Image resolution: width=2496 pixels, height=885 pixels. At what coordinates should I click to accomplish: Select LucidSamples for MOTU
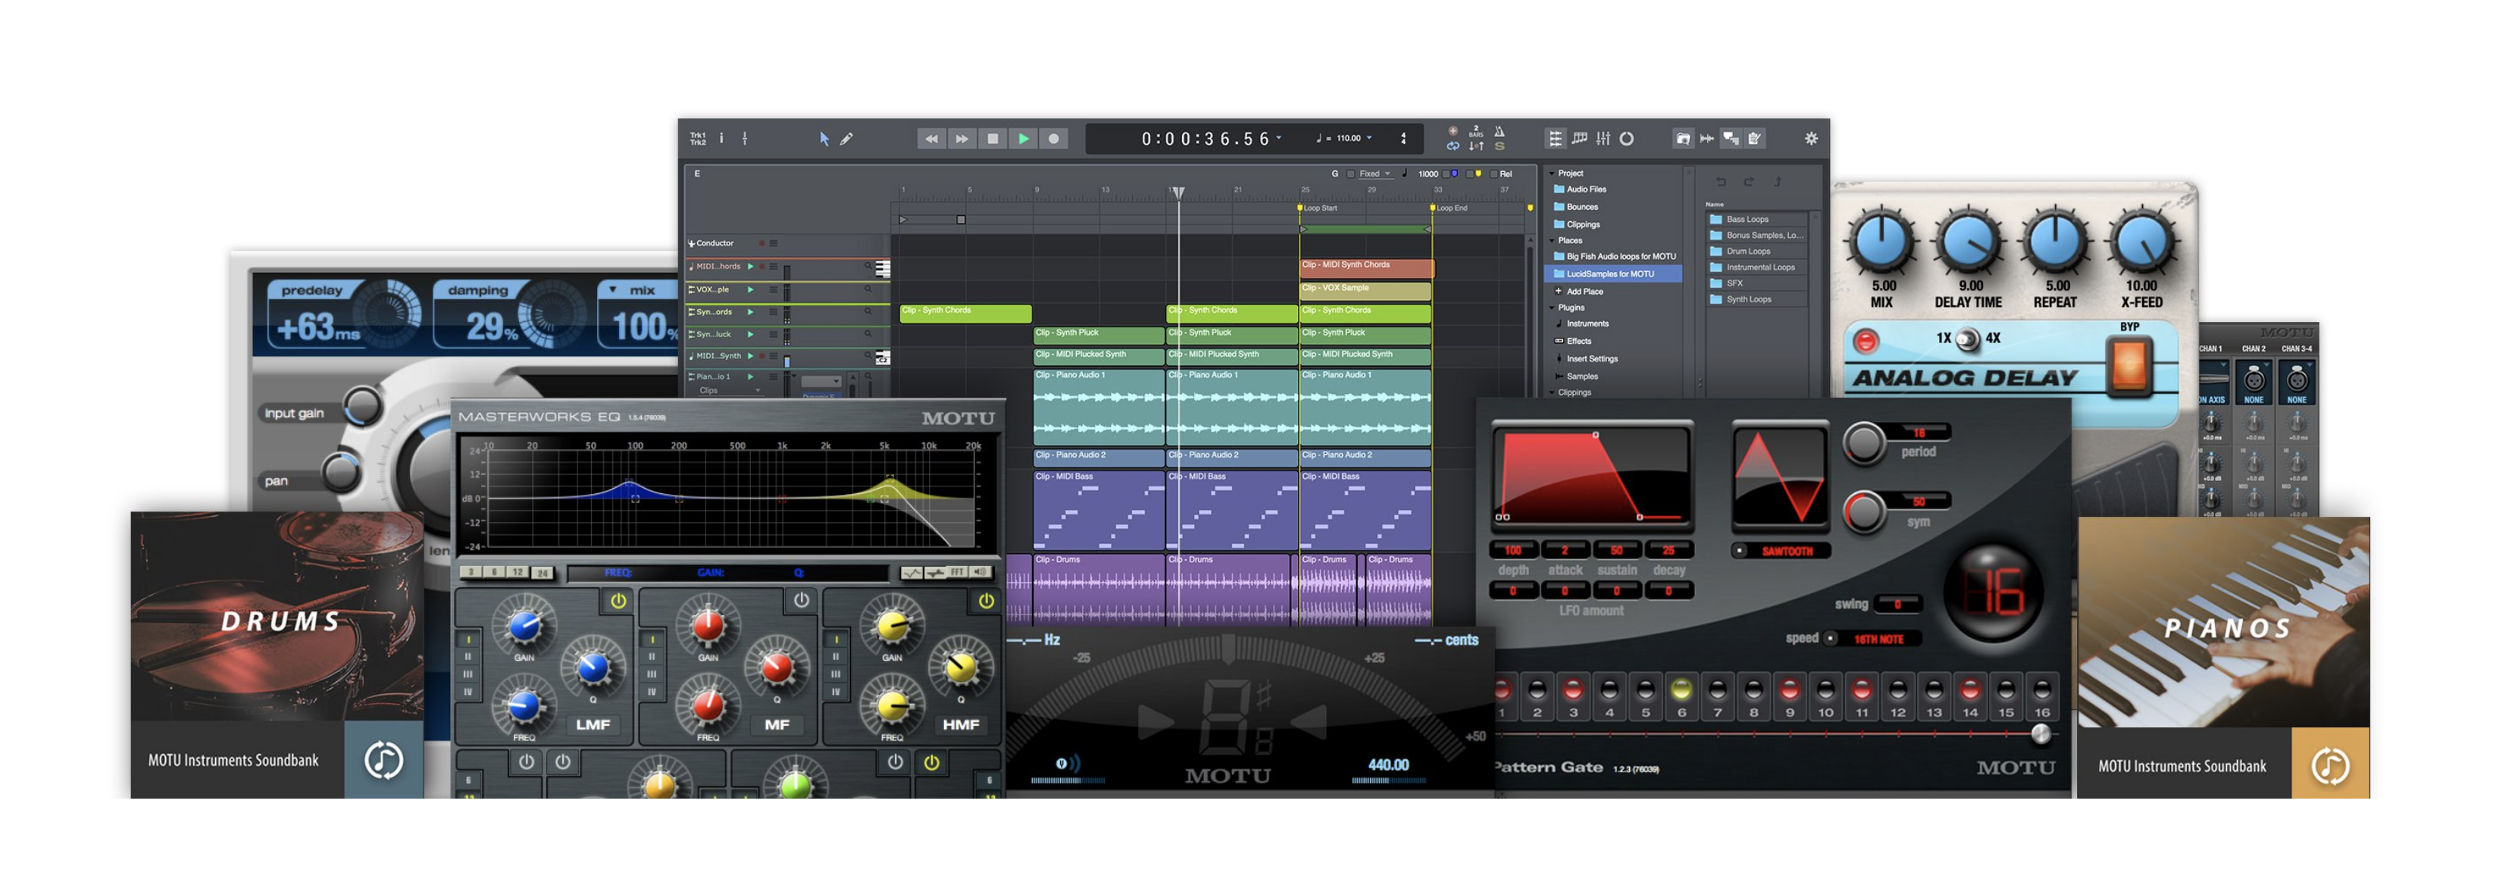pyautogui.click(x=1609, y=274)
